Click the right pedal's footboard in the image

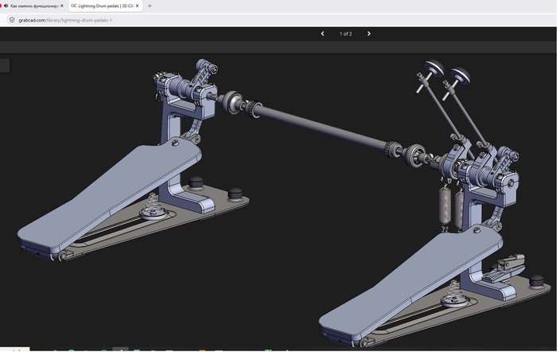[x=411, y=282]
